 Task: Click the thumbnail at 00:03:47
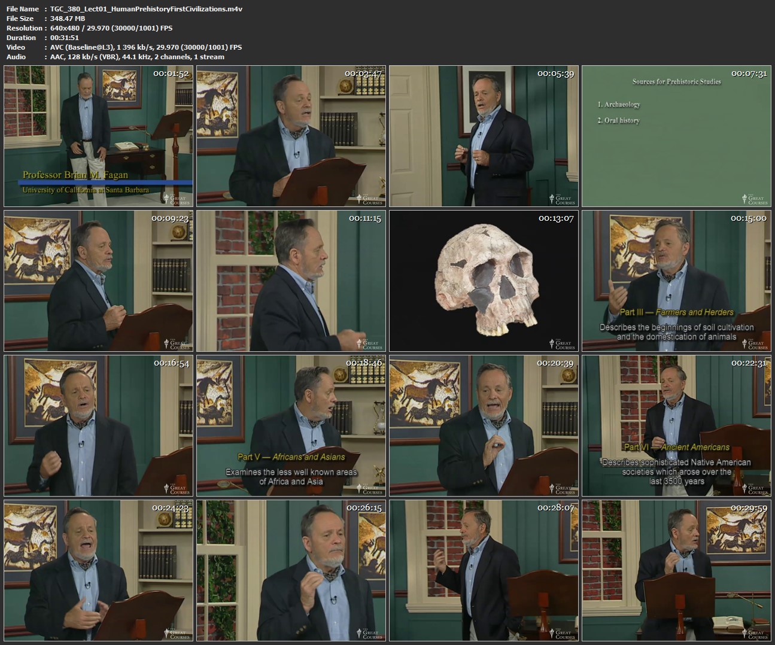point(291,136)
